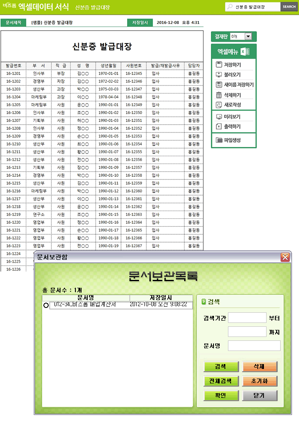
Task: Click the 총 문서수 : 1개 label
Action: (x=62, y=290)
